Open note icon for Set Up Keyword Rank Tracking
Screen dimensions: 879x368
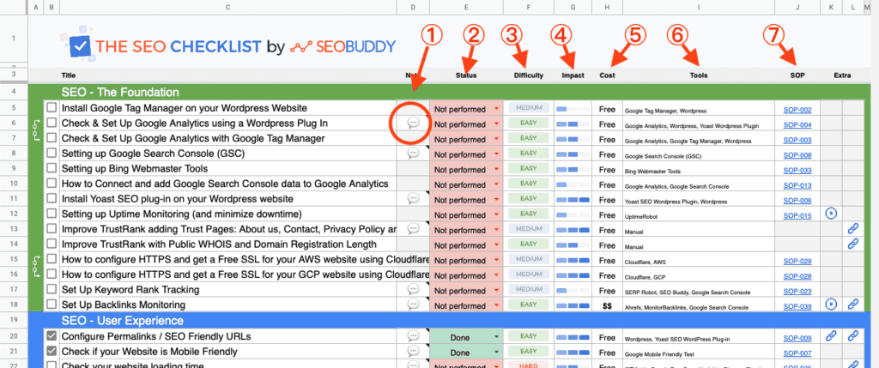pos(413,290)
